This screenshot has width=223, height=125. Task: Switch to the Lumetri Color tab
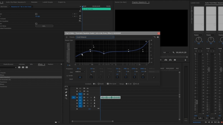[x=195, y=3]
